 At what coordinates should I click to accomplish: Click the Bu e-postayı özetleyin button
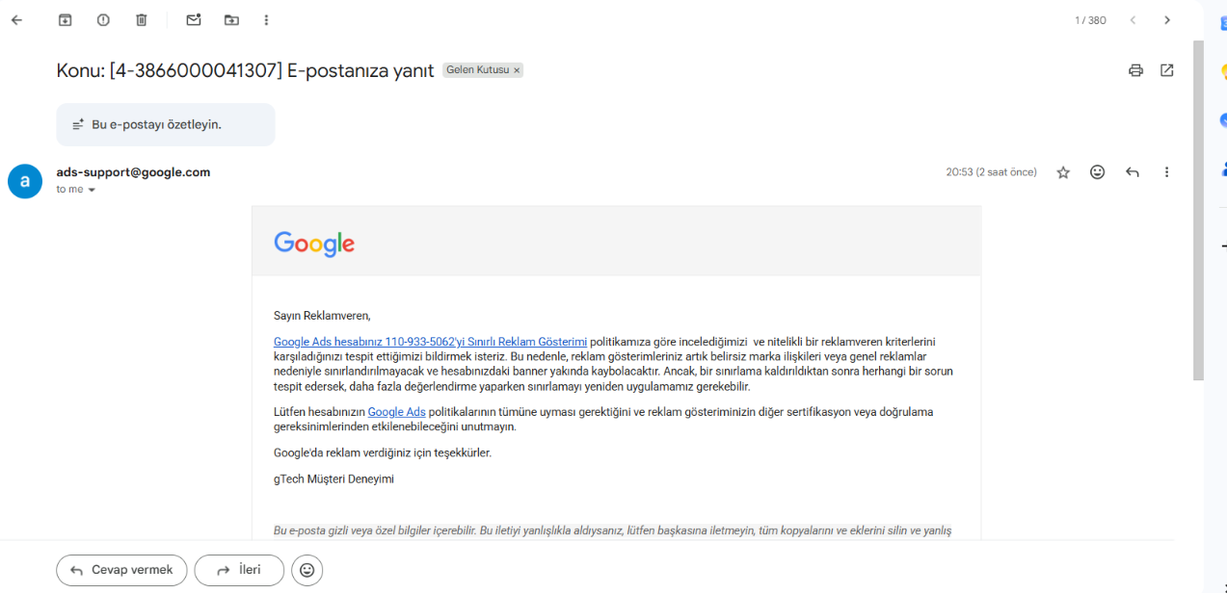tap(166, 125)
